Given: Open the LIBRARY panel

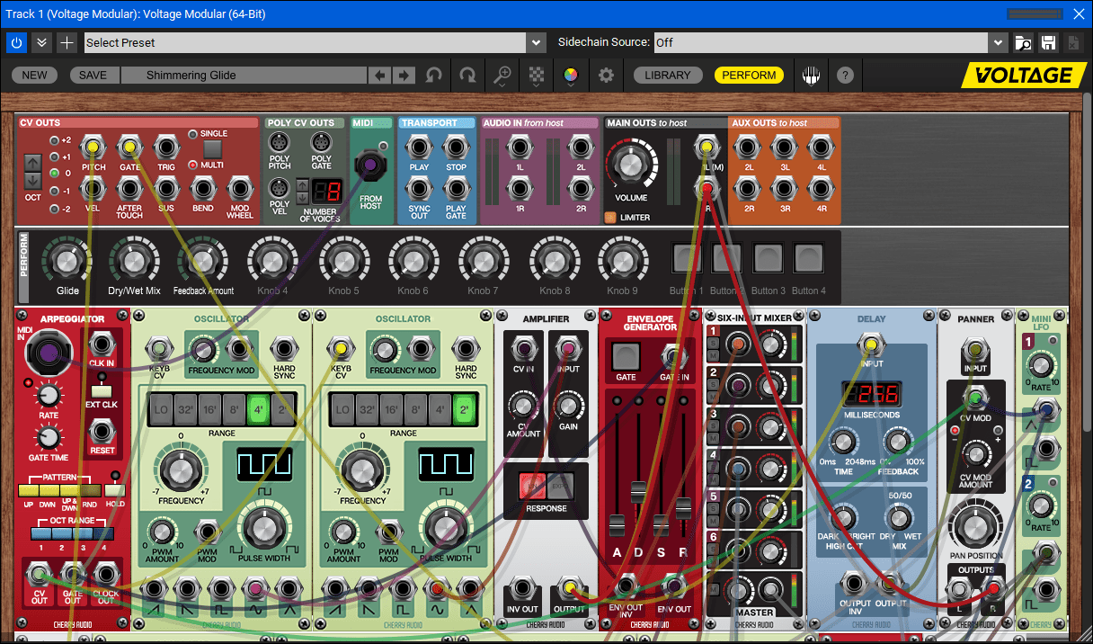Looking at the screenshot, I should point(668,76).
